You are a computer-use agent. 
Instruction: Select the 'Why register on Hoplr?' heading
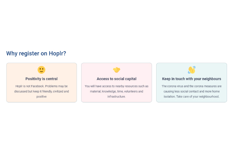(36, 53)
